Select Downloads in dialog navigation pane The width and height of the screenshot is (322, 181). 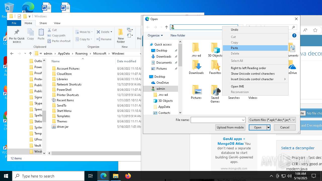164,57
